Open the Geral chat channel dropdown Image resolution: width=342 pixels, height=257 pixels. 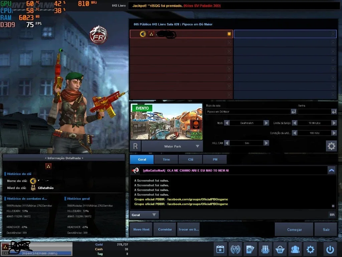tap(144, 215)
